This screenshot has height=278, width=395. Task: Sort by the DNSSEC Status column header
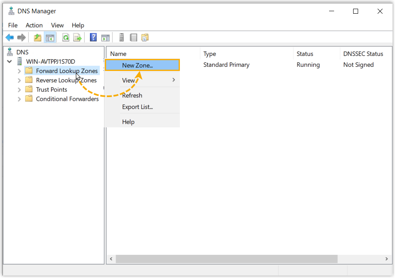coord(363,54)
